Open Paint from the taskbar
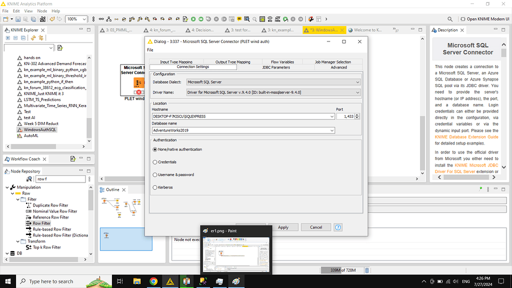Image resolution: width=512 pixels, height=288 pixels. click(236, 281)
